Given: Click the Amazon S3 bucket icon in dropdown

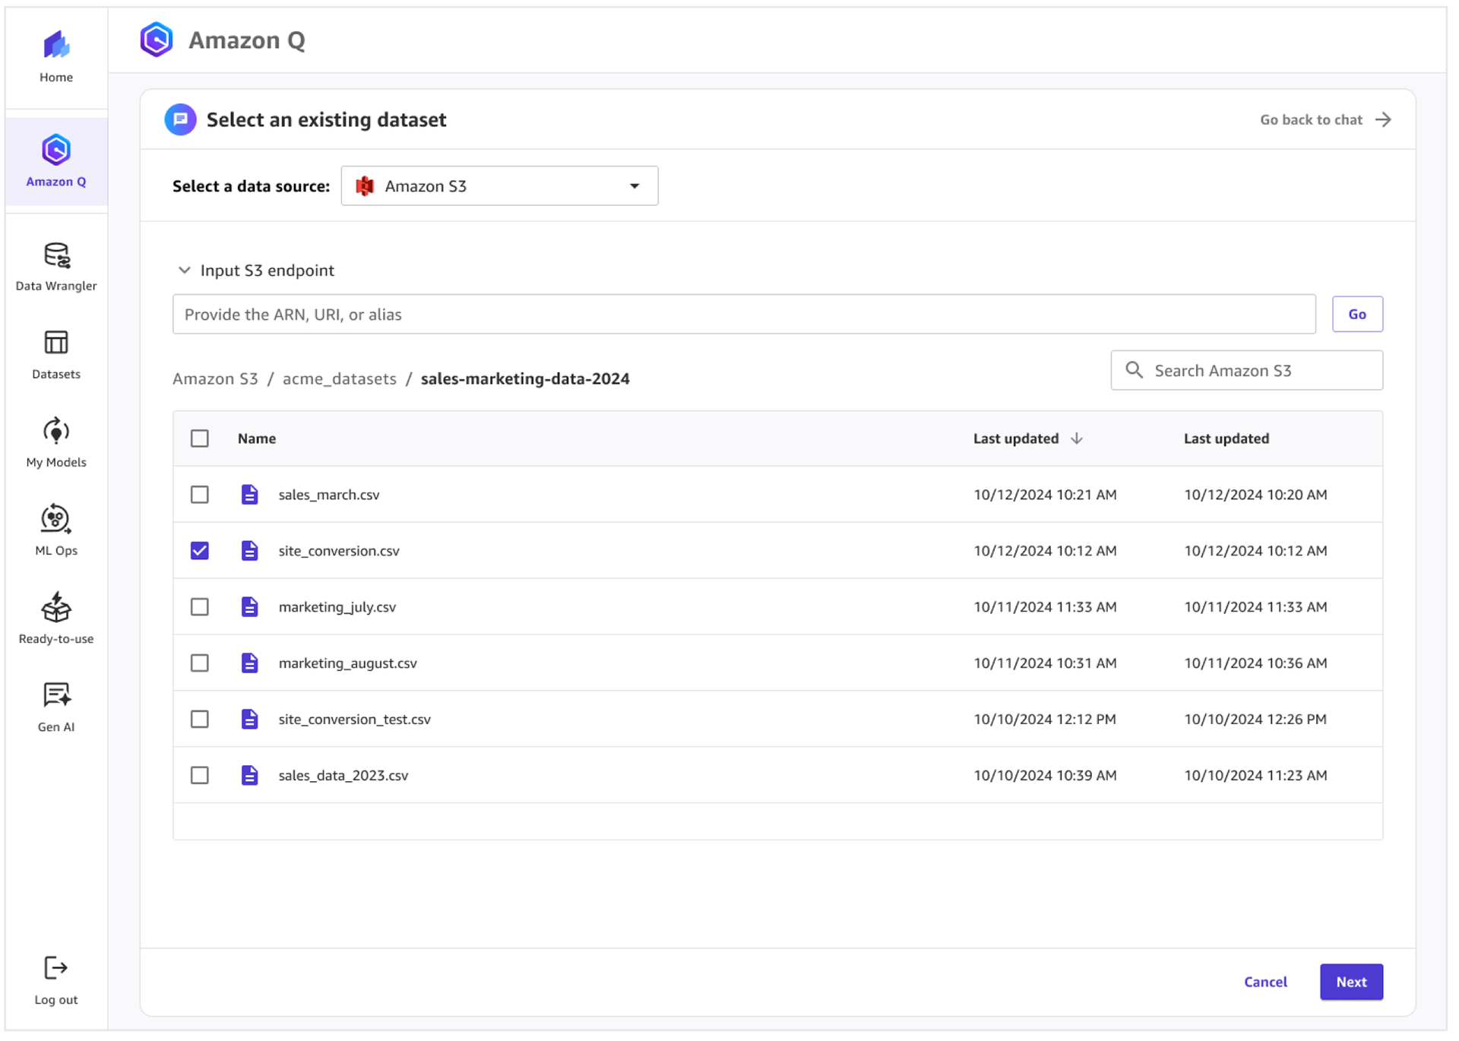Looking at the screenshot, I should [x=365, y=186].
